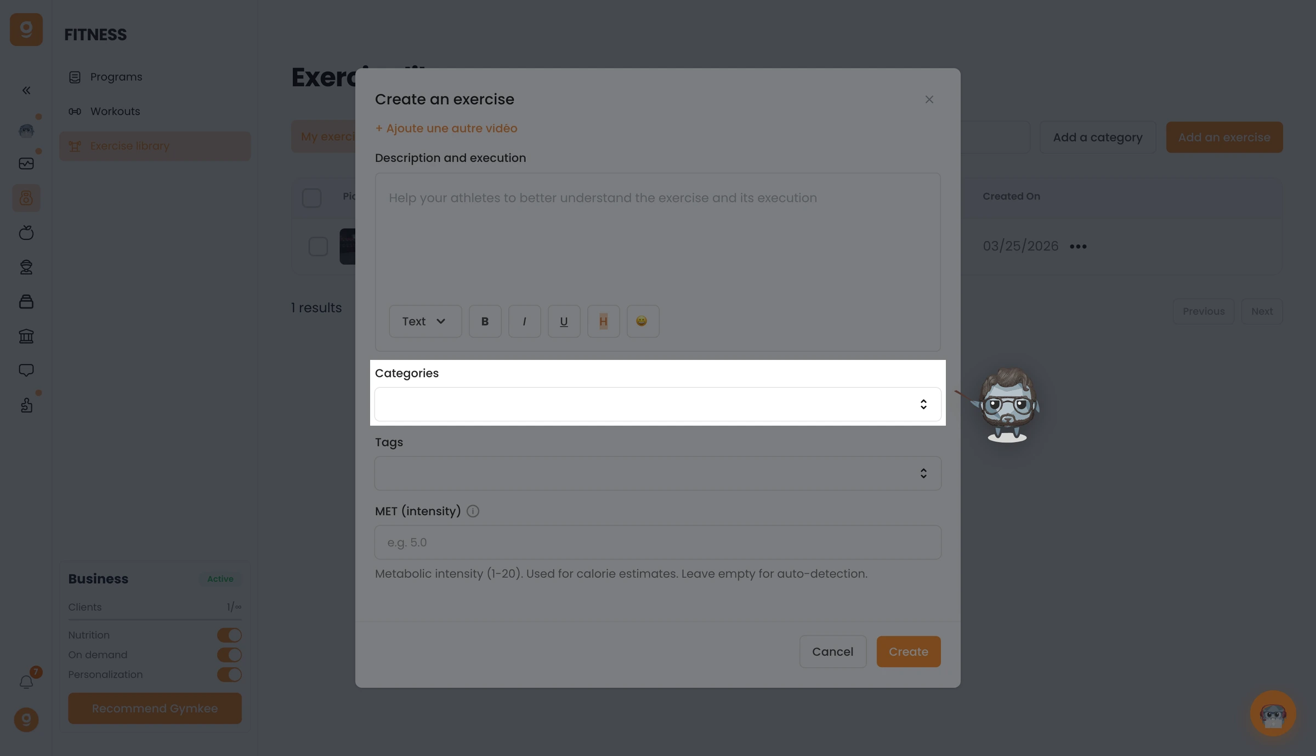The height and width of the screenshot is (756, 1316).
Task: Go to the Next page
Action: (x=1262, y=311)
